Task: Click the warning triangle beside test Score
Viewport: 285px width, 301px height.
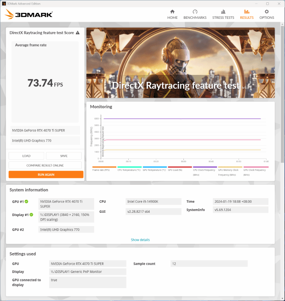Action: (x=78, y=33)
